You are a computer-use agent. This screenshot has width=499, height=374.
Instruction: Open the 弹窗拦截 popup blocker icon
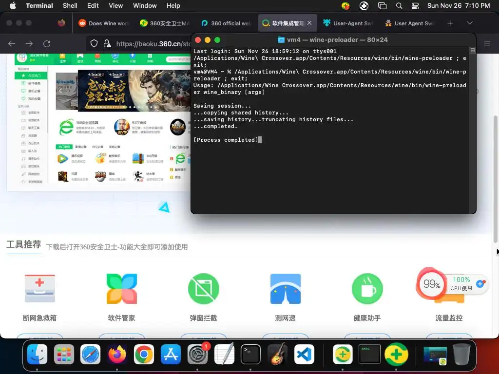[204, 288]
